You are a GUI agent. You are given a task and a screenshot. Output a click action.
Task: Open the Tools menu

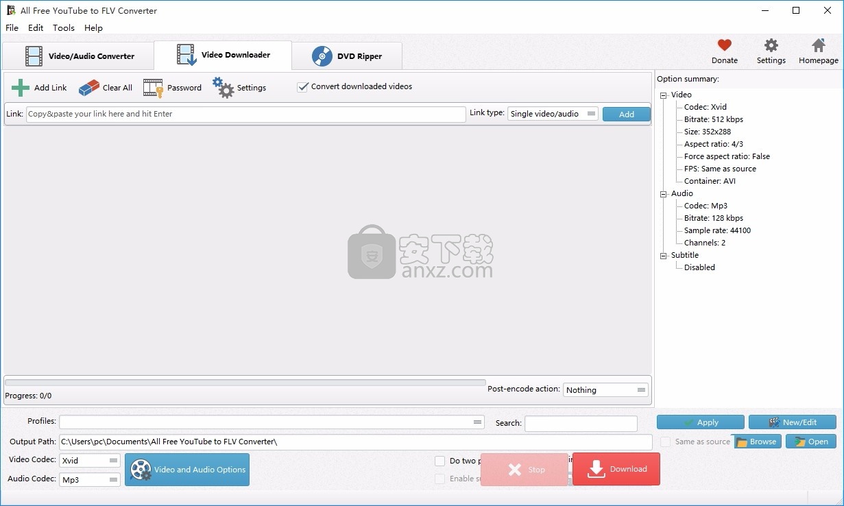pos(64,28)
